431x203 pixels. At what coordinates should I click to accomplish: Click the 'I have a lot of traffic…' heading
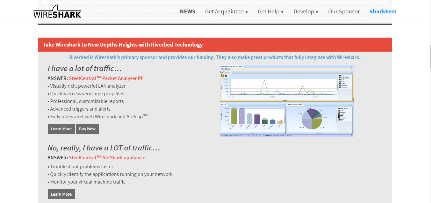(x=85, y=69)
